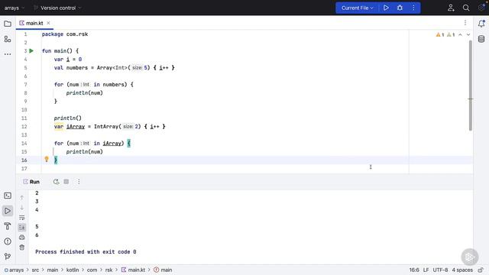This screenshot has width=489, height=275.
Task: Open the Build hammer tool window
Action: 8,226
